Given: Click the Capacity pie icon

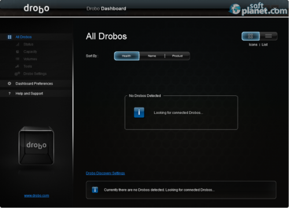Looking at the screenshot, I should pos(17,51).
